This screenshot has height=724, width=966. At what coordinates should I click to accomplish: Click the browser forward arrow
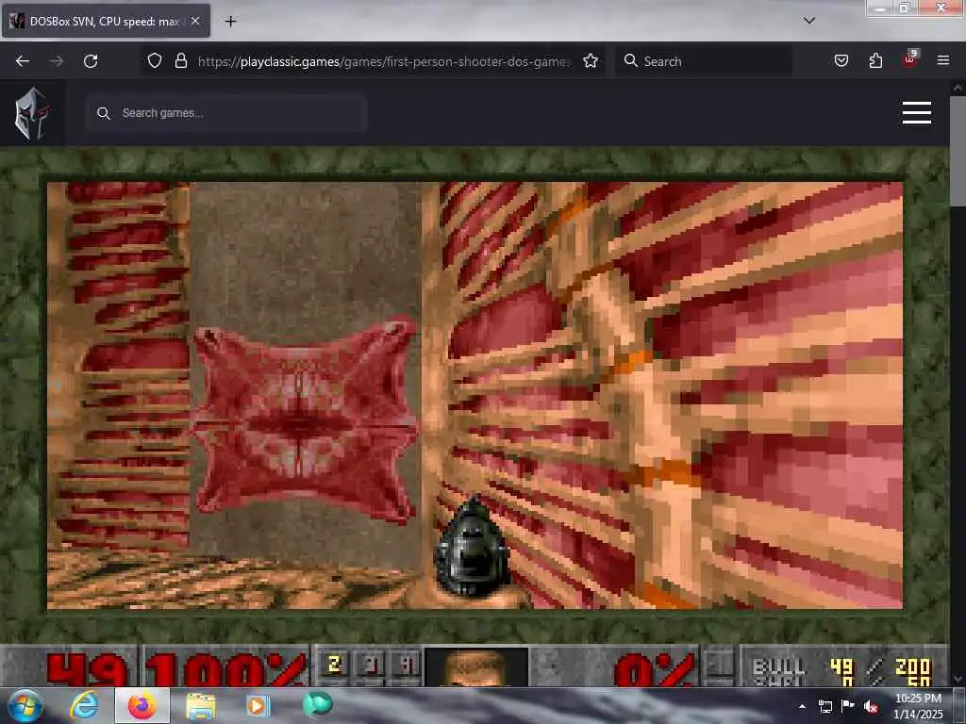click(57, 61)
